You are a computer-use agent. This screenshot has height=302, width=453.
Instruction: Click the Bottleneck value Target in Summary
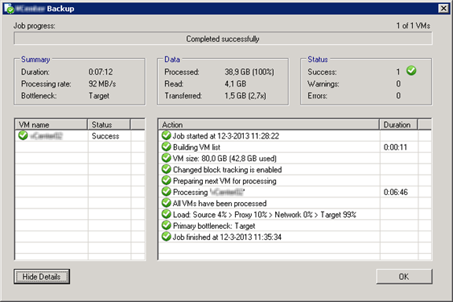click(x=99, y=96)
